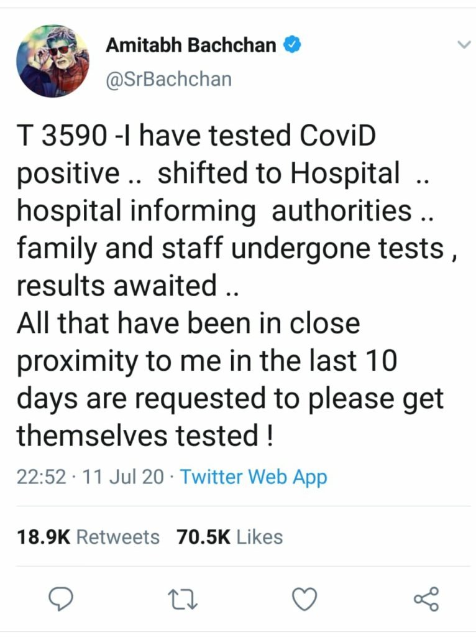Viewport: 476px width, 637px height.
Task: Open the 22:52 timestamp permalink
Action: 40,477
